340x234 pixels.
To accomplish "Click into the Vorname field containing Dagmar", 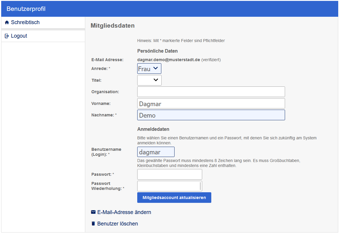I will (x=211, y=103).
